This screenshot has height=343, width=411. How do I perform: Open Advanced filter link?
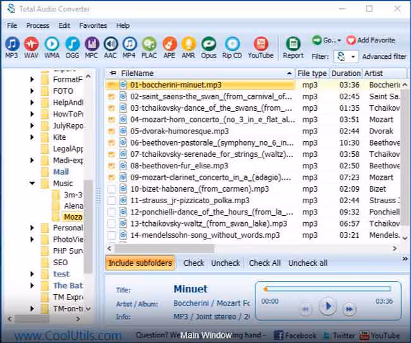384,56
